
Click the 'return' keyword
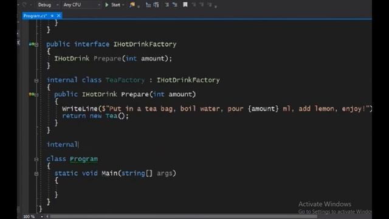tap(74, 116)
